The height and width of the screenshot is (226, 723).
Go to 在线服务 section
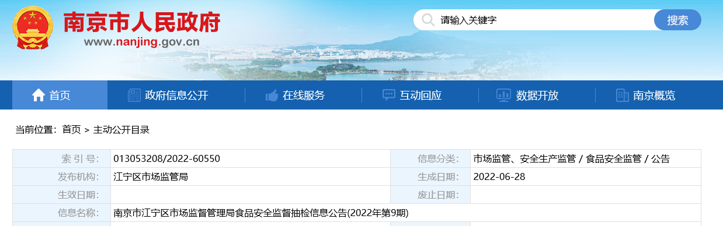tap(304, 96)
